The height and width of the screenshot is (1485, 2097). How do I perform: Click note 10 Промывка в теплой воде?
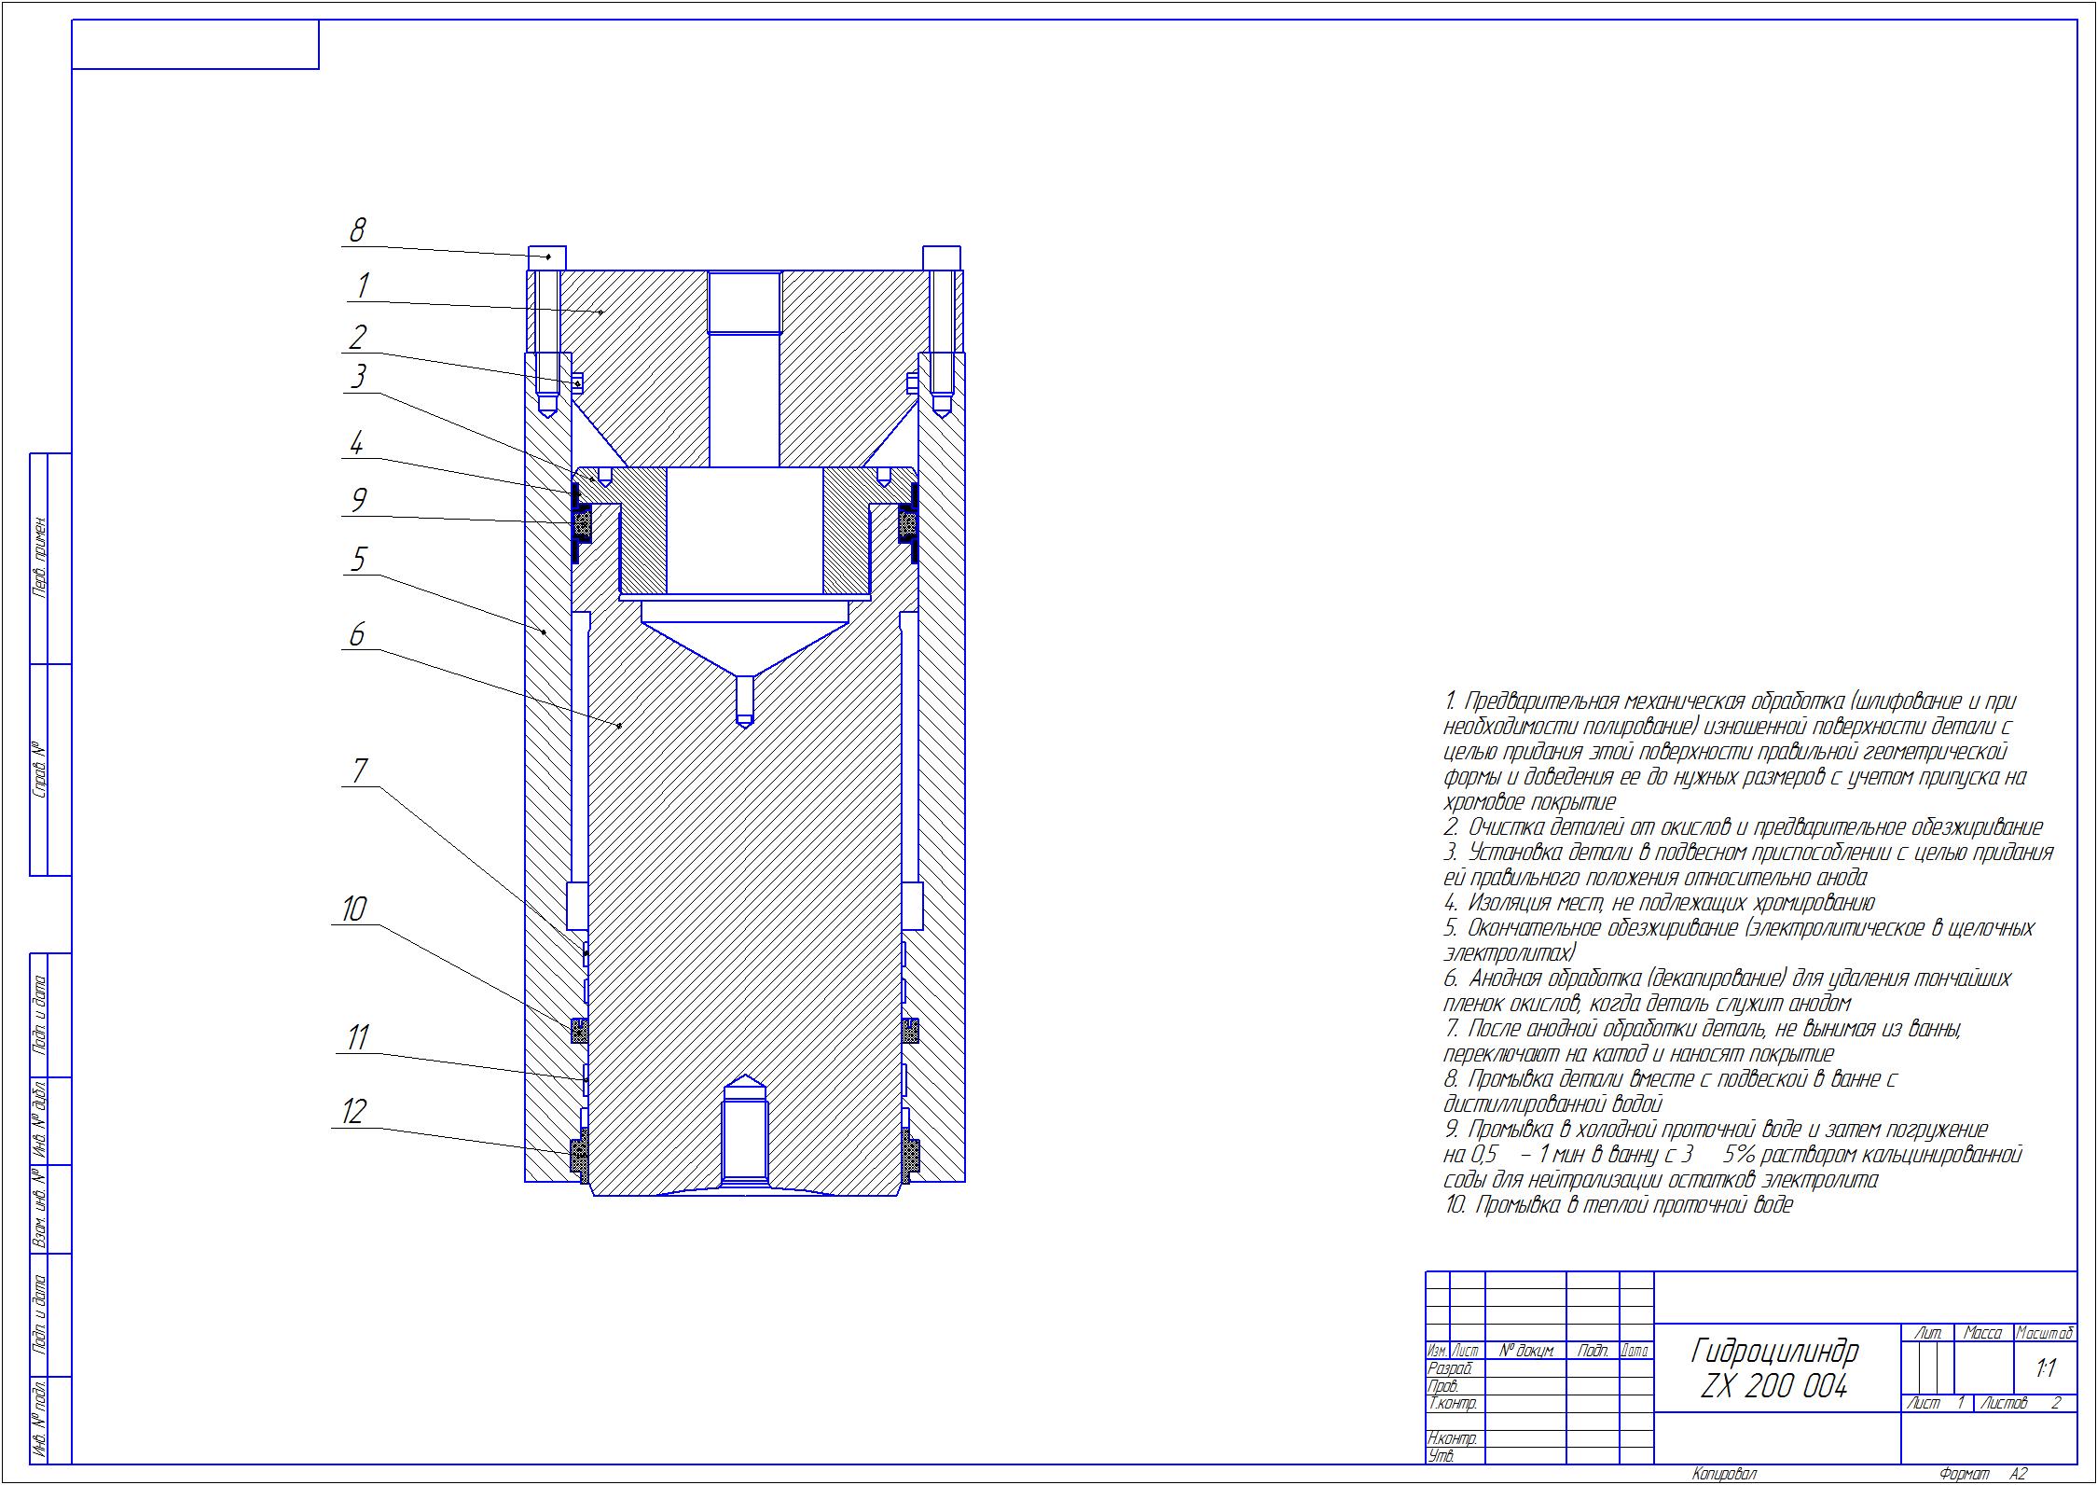tap(1618, 1204)
